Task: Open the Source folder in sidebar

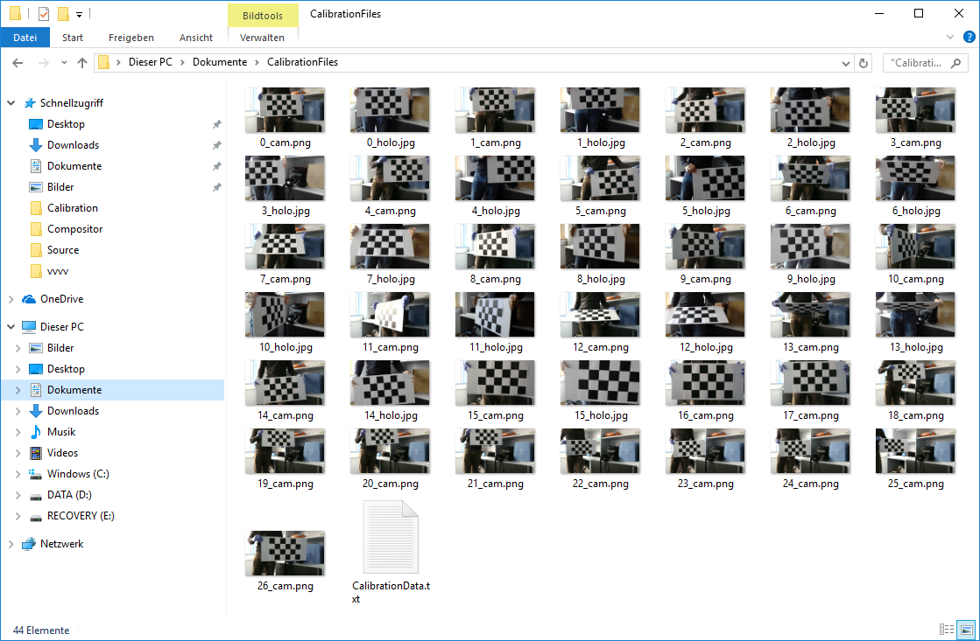Action: (62, 250)
